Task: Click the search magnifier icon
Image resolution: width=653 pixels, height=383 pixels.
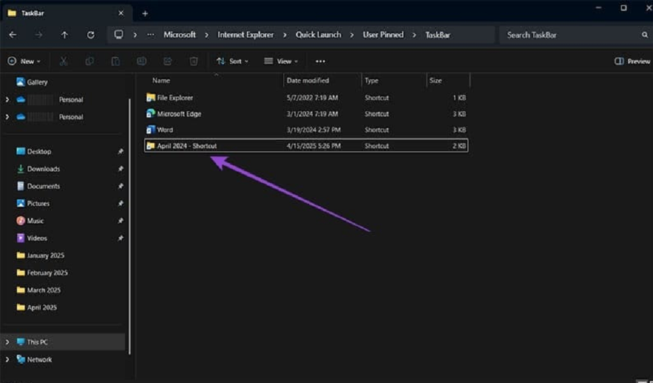Action: [645, 35]
